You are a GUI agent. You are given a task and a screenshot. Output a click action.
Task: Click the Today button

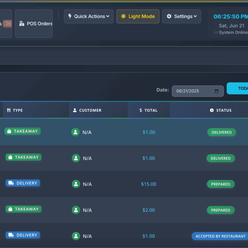(x=239, y=88)
